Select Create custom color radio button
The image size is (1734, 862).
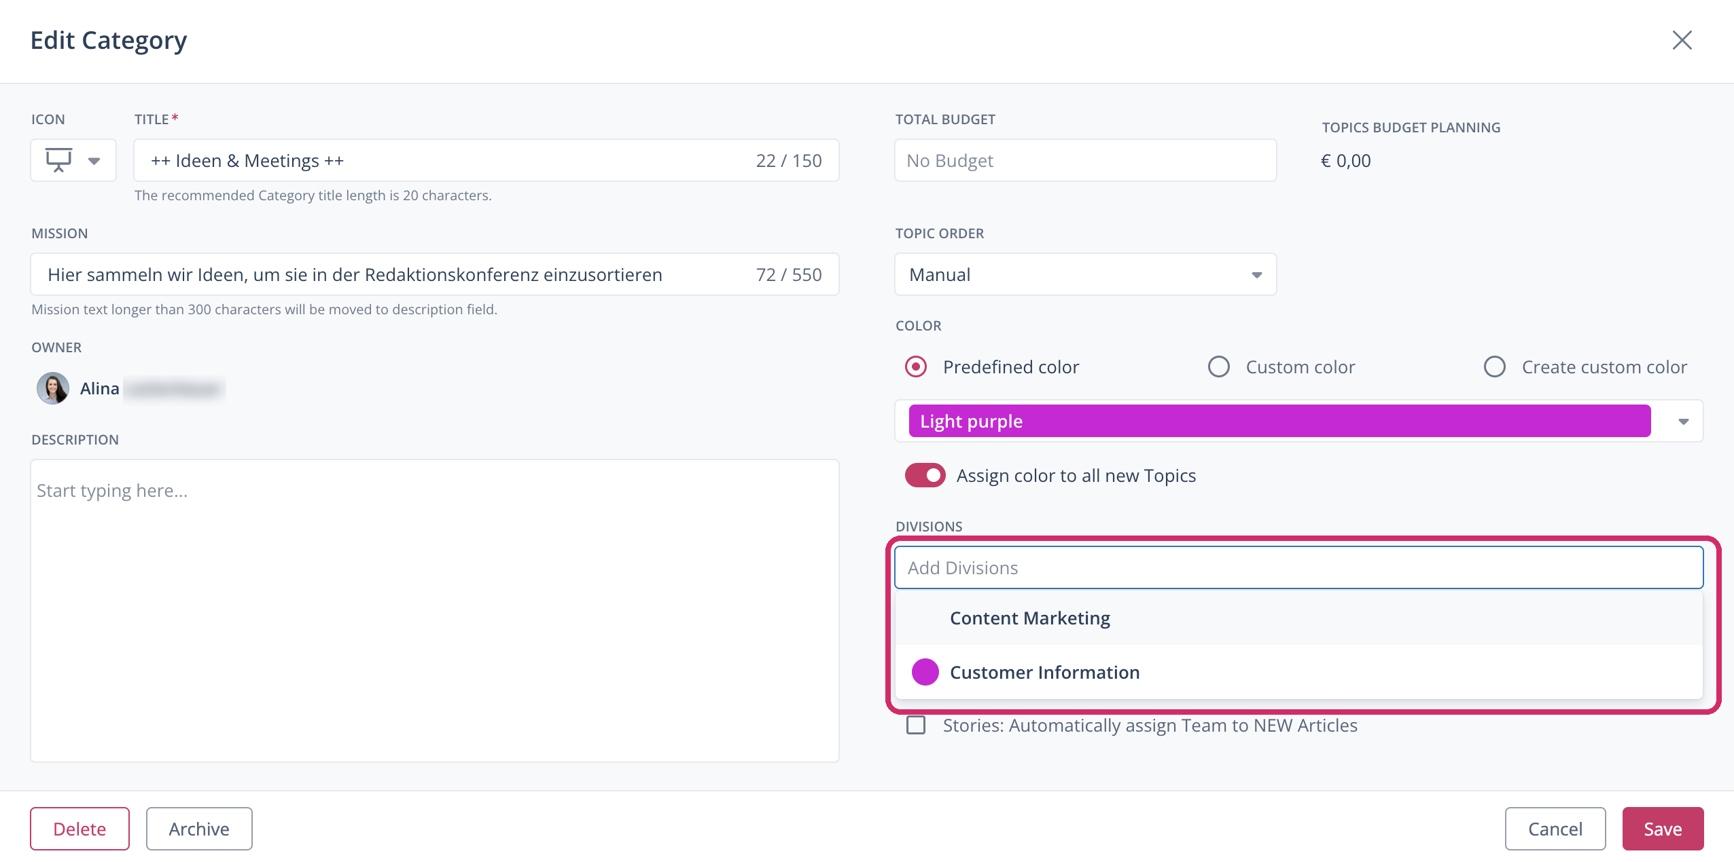tap(1494, 367)
